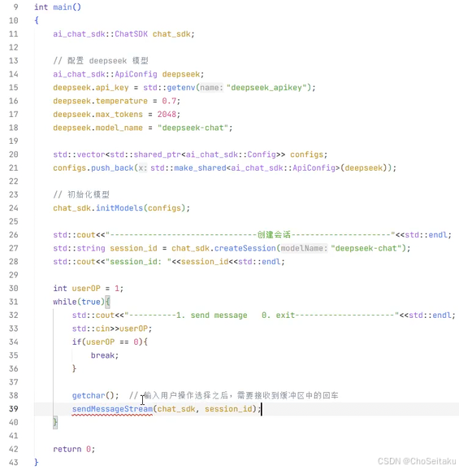The width and height of the screenshot is (459, 470).
Task: Click the api_key member on line 15
Action: coord(112,88)
